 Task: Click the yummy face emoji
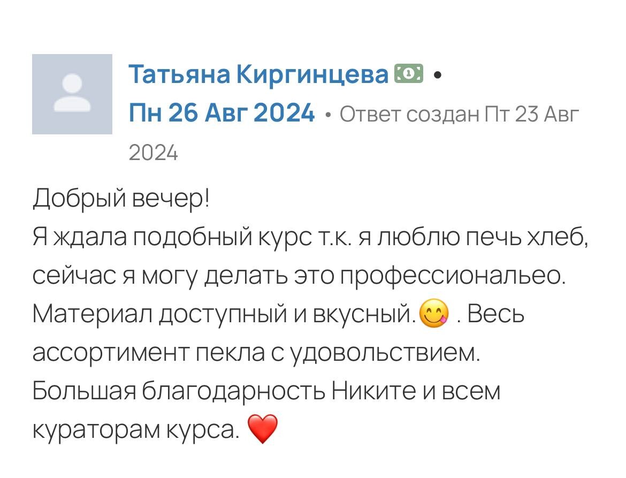click(x=434, y=314)
